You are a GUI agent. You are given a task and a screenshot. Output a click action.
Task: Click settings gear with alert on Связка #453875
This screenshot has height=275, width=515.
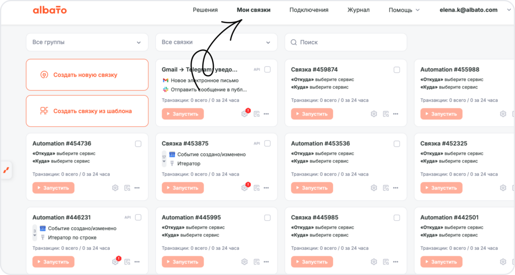pyautogui.click(x=244, y=188)
